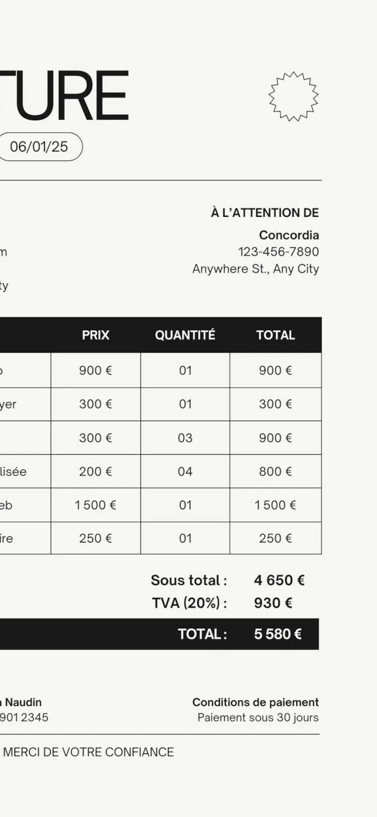Select the 06/01/25 date pill
This screenshot has width=377, height=817.
pos(39,147)
